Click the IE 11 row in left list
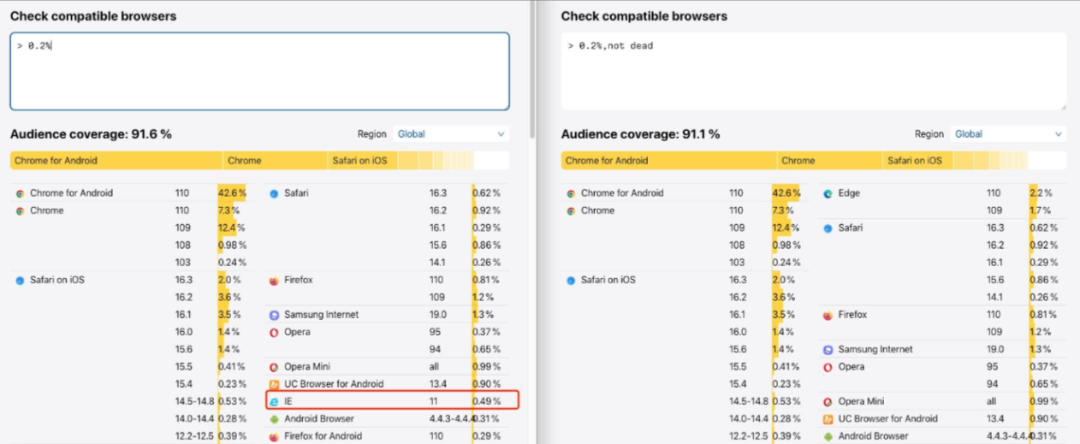The image size is (1080, 444). [x=392, y=400]
